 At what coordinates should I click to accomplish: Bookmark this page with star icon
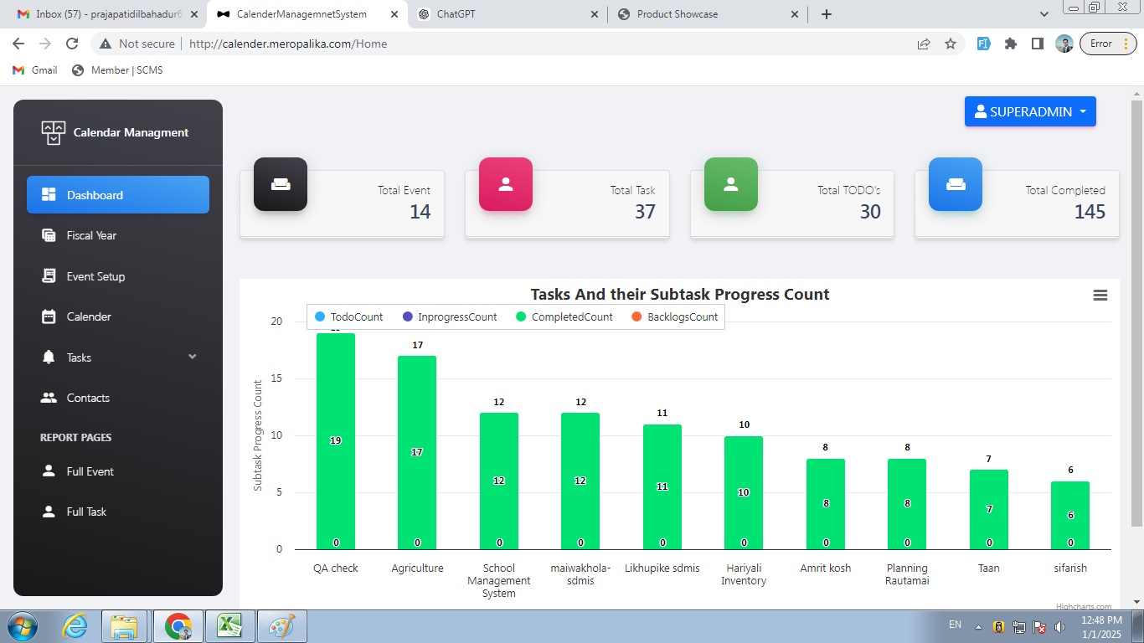(951, 44)
